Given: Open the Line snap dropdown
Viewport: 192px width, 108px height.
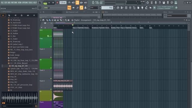Looking at the screenshot, I should coord(94,8).
